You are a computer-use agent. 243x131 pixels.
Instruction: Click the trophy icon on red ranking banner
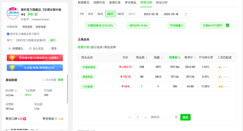tap(12, 58)
